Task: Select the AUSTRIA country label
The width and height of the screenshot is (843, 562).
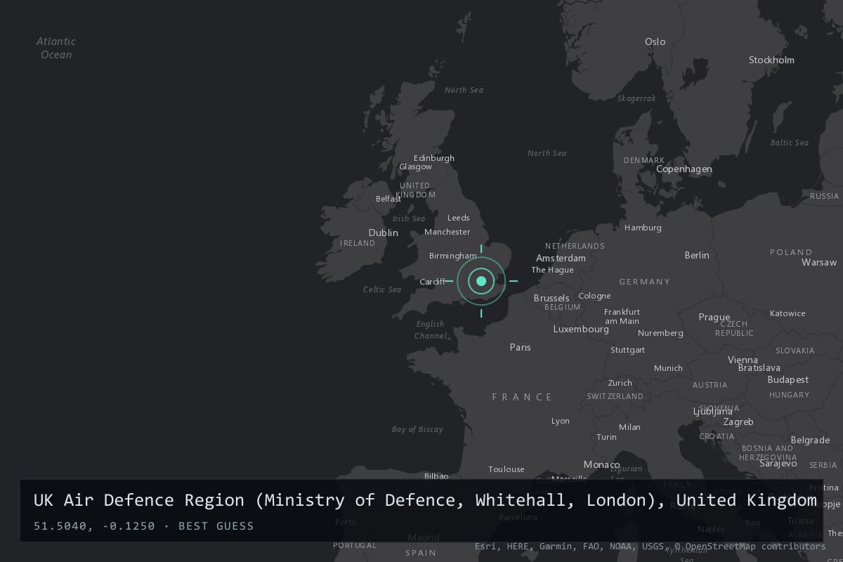Action: click(x=710, y=385)
